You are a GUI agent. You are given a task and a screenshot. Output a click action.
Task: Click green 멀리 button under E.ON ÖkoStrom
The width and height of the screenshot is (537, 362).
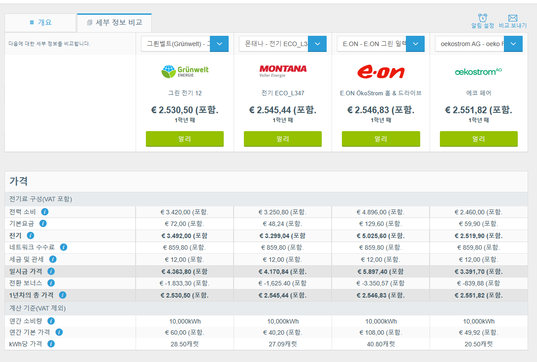pos(381,139)
